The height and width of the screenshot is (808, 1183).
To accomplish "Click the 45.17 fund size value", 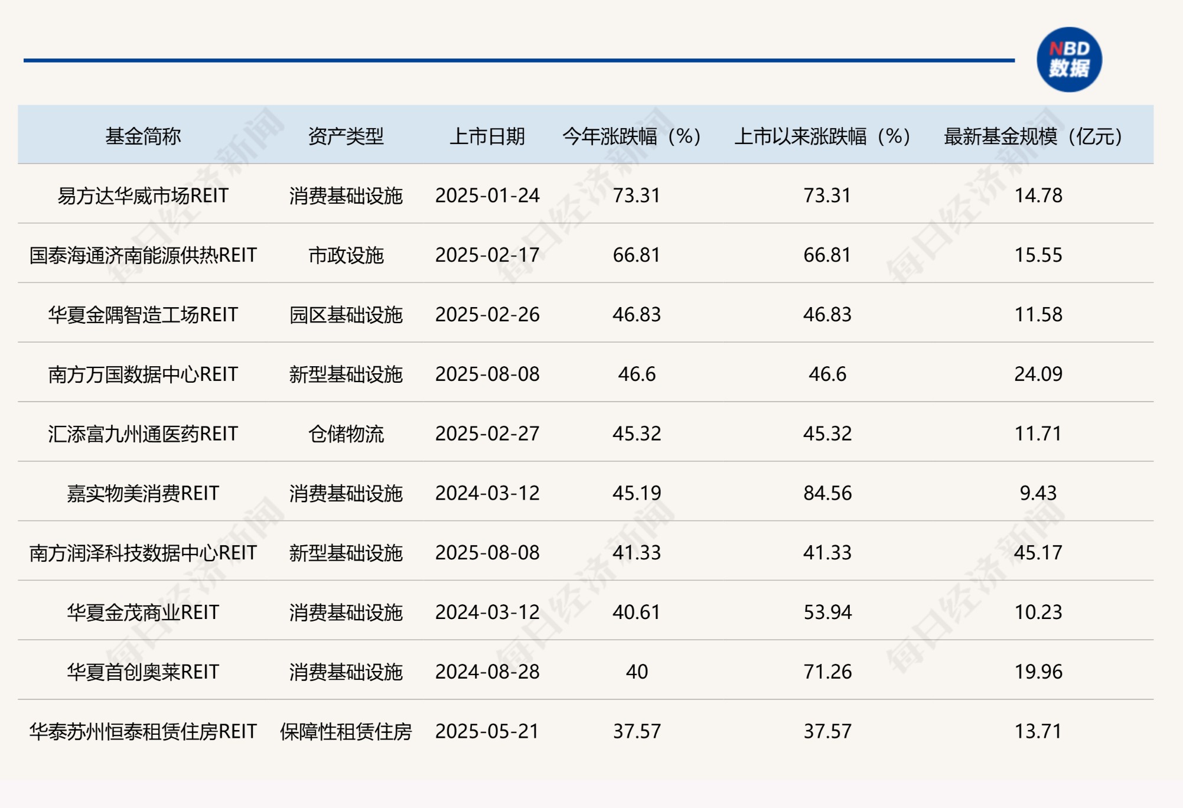I will (x=1038, y=553).
